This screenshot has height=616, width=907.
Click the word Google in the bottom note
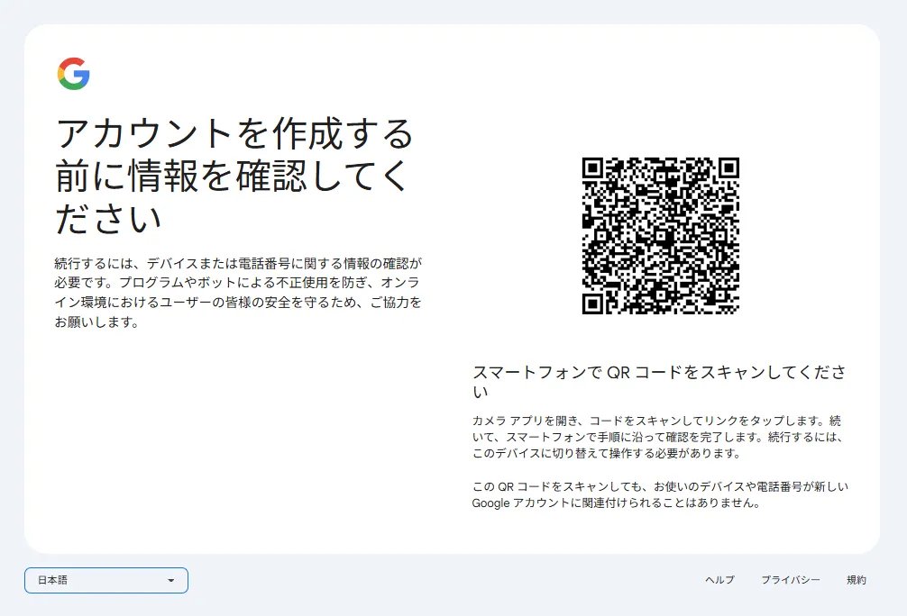click(x=491, y=503)
